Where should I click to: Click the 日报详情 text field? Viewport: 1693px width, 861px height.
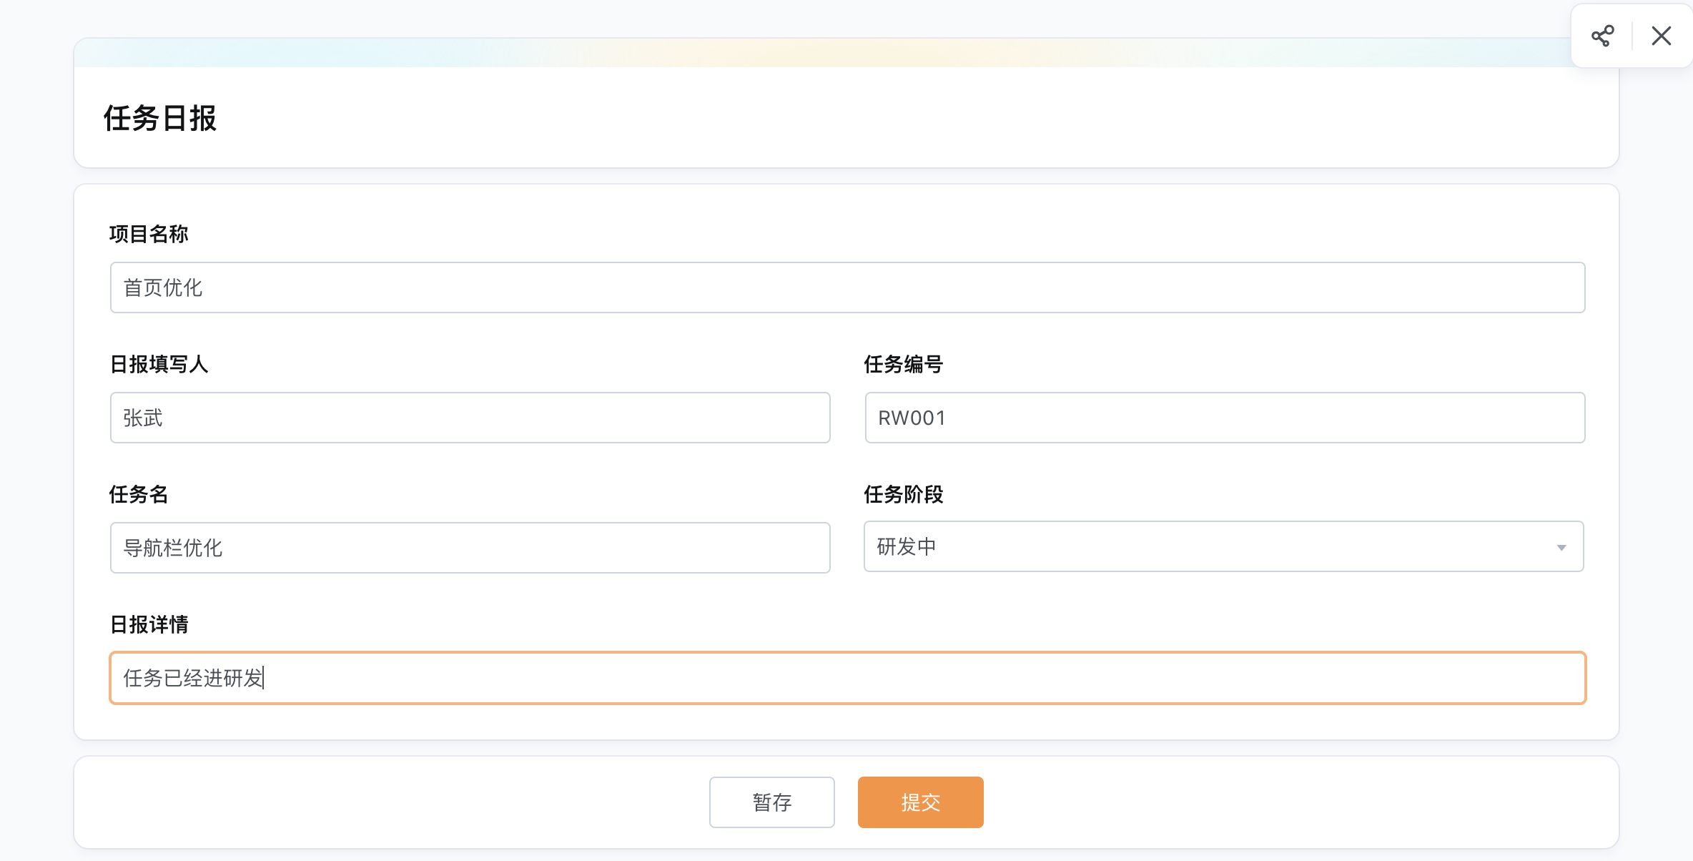click(847, 678)
